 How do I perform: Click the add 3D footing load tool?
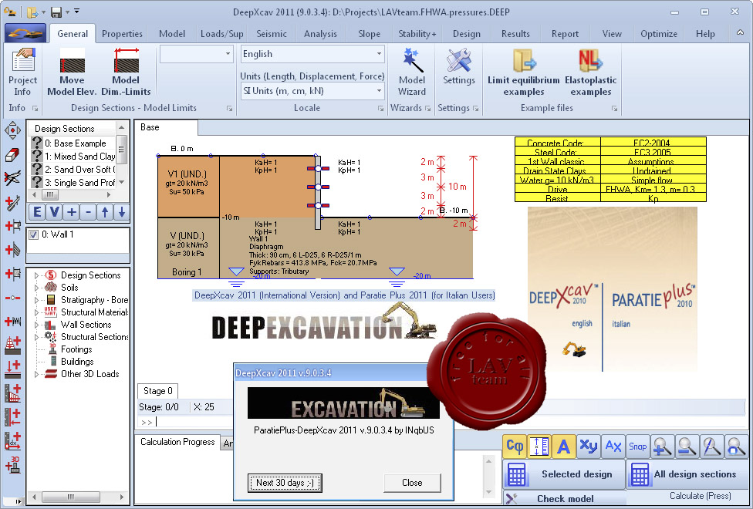[x=12, y=465]
